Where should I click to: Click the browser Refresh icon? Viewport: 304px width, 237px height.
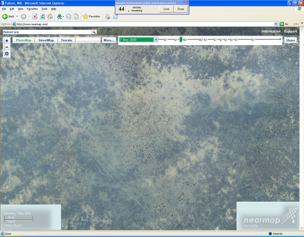pyautogui.click(x=42, y=16)
